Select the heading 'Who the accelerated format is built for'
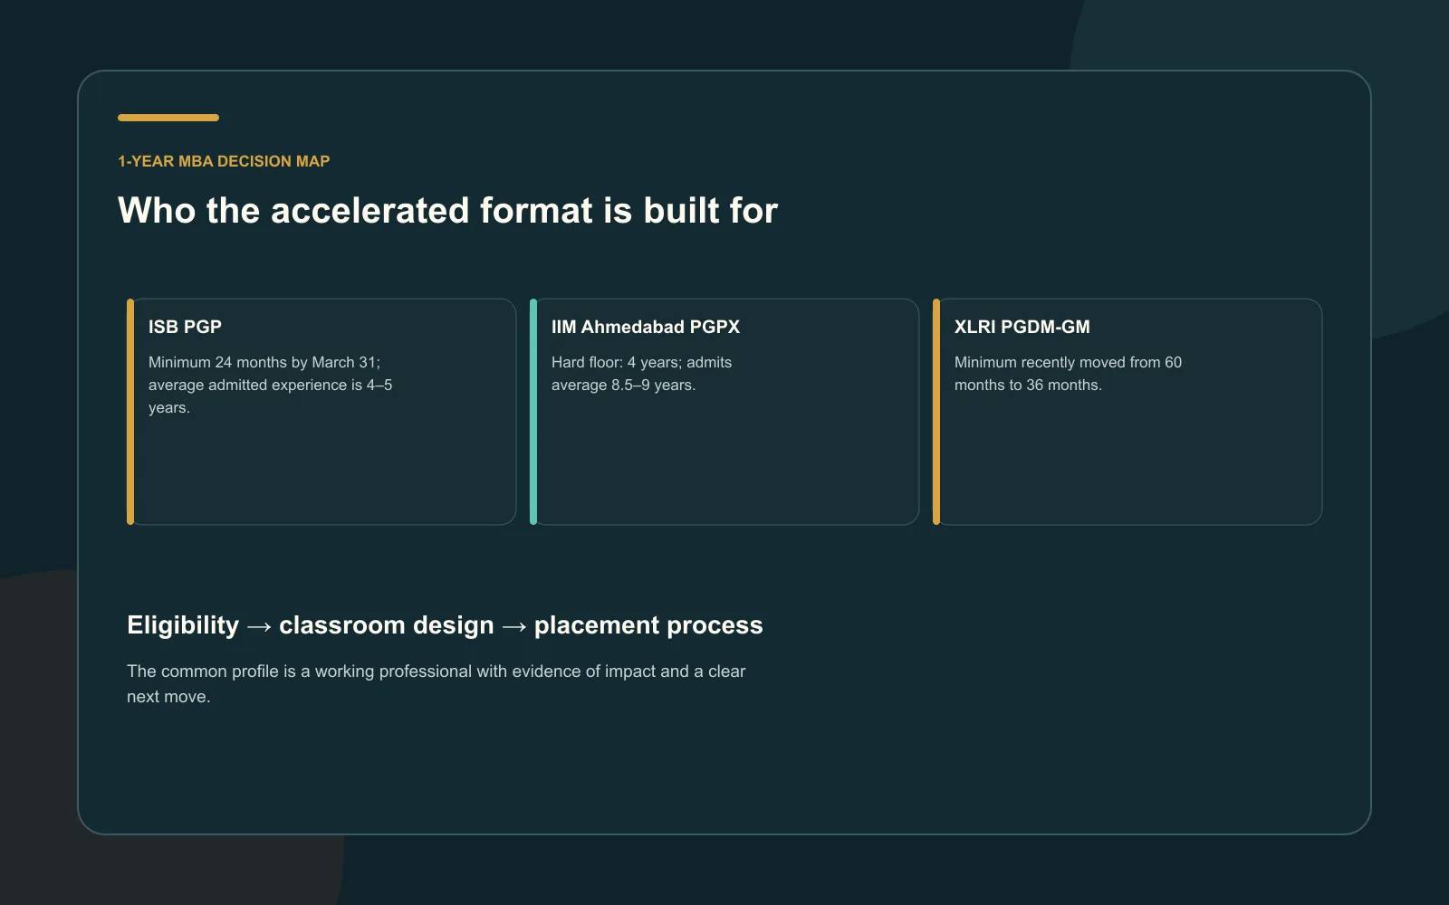Image resolution: width=1449 pixels, height=905 pixels. coord(447,211)
